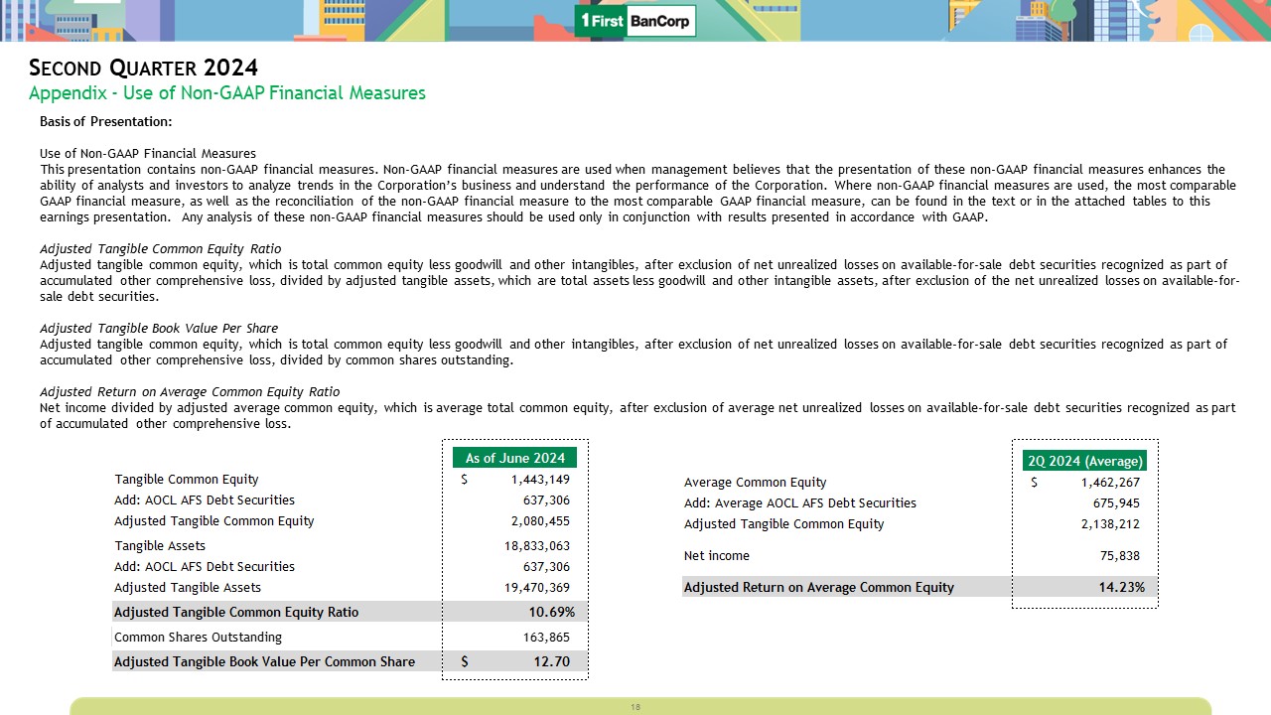Click the 12.70 book value figure
The image size is (1271, 715).
(550, 661)
